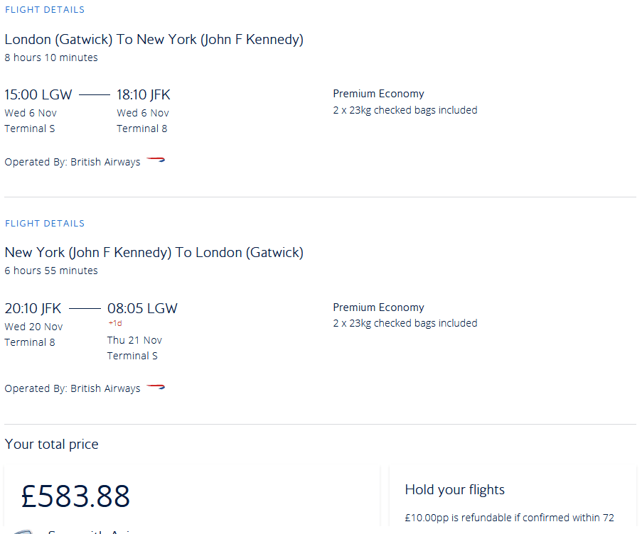Click the British Airways logo on outbound flight

point(156,161)
